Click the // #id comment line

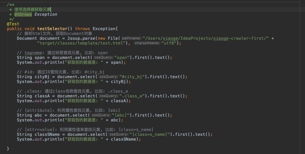pyautogui.click(x=61, y=72)
